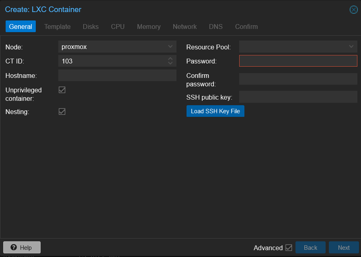
Task: Switch to the Template tab
Action: point(57,27)
